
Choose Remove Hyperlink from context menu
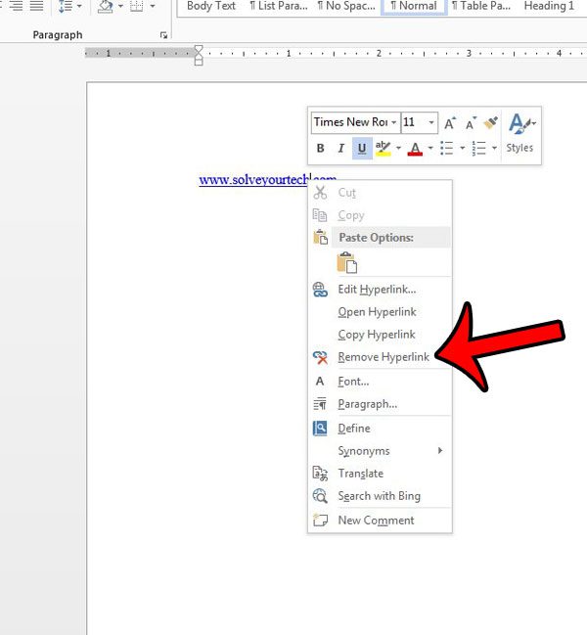click(x=383, y=357)
